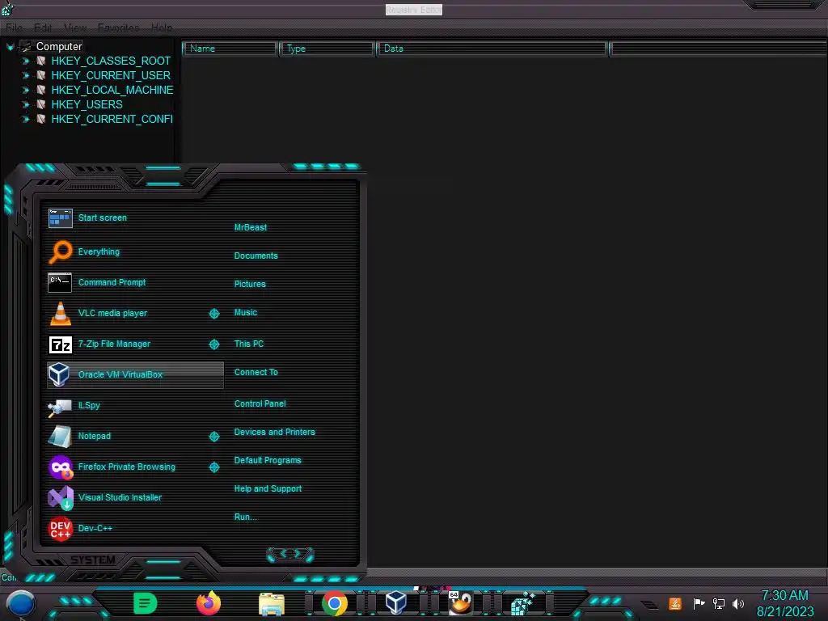Open the View menu in Registry Editor
Viewport: 828px width, 621px height.
pos(75,27)
